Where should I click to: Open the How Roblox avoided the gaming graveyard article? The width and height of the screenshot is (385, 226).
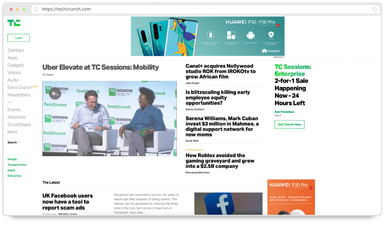coord(220,161)
